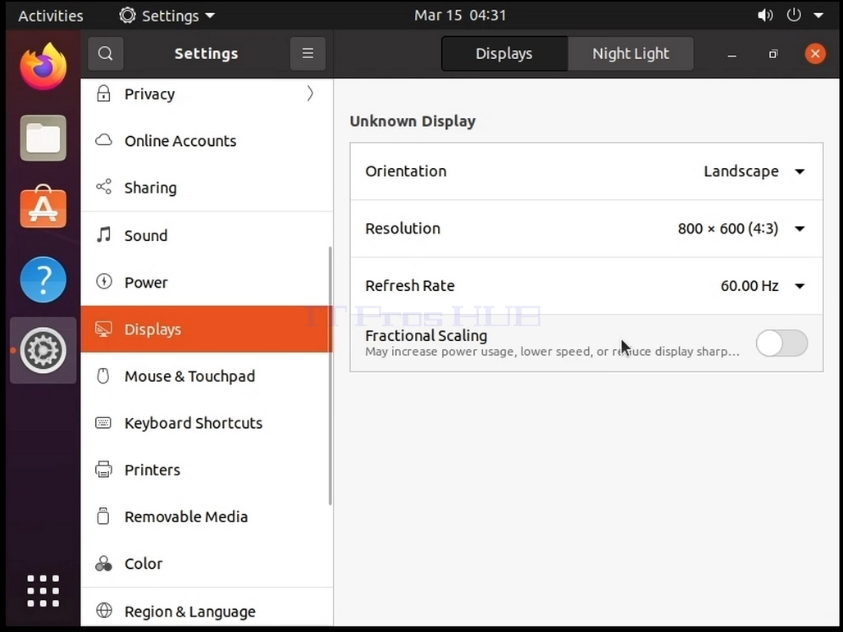The image size is (843, 632).
Task: Click the Sharing icon
Action: [x=104, y=187]
